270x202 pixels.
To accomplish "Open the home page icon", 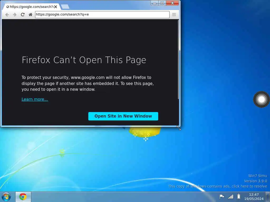I will point(31,15).
